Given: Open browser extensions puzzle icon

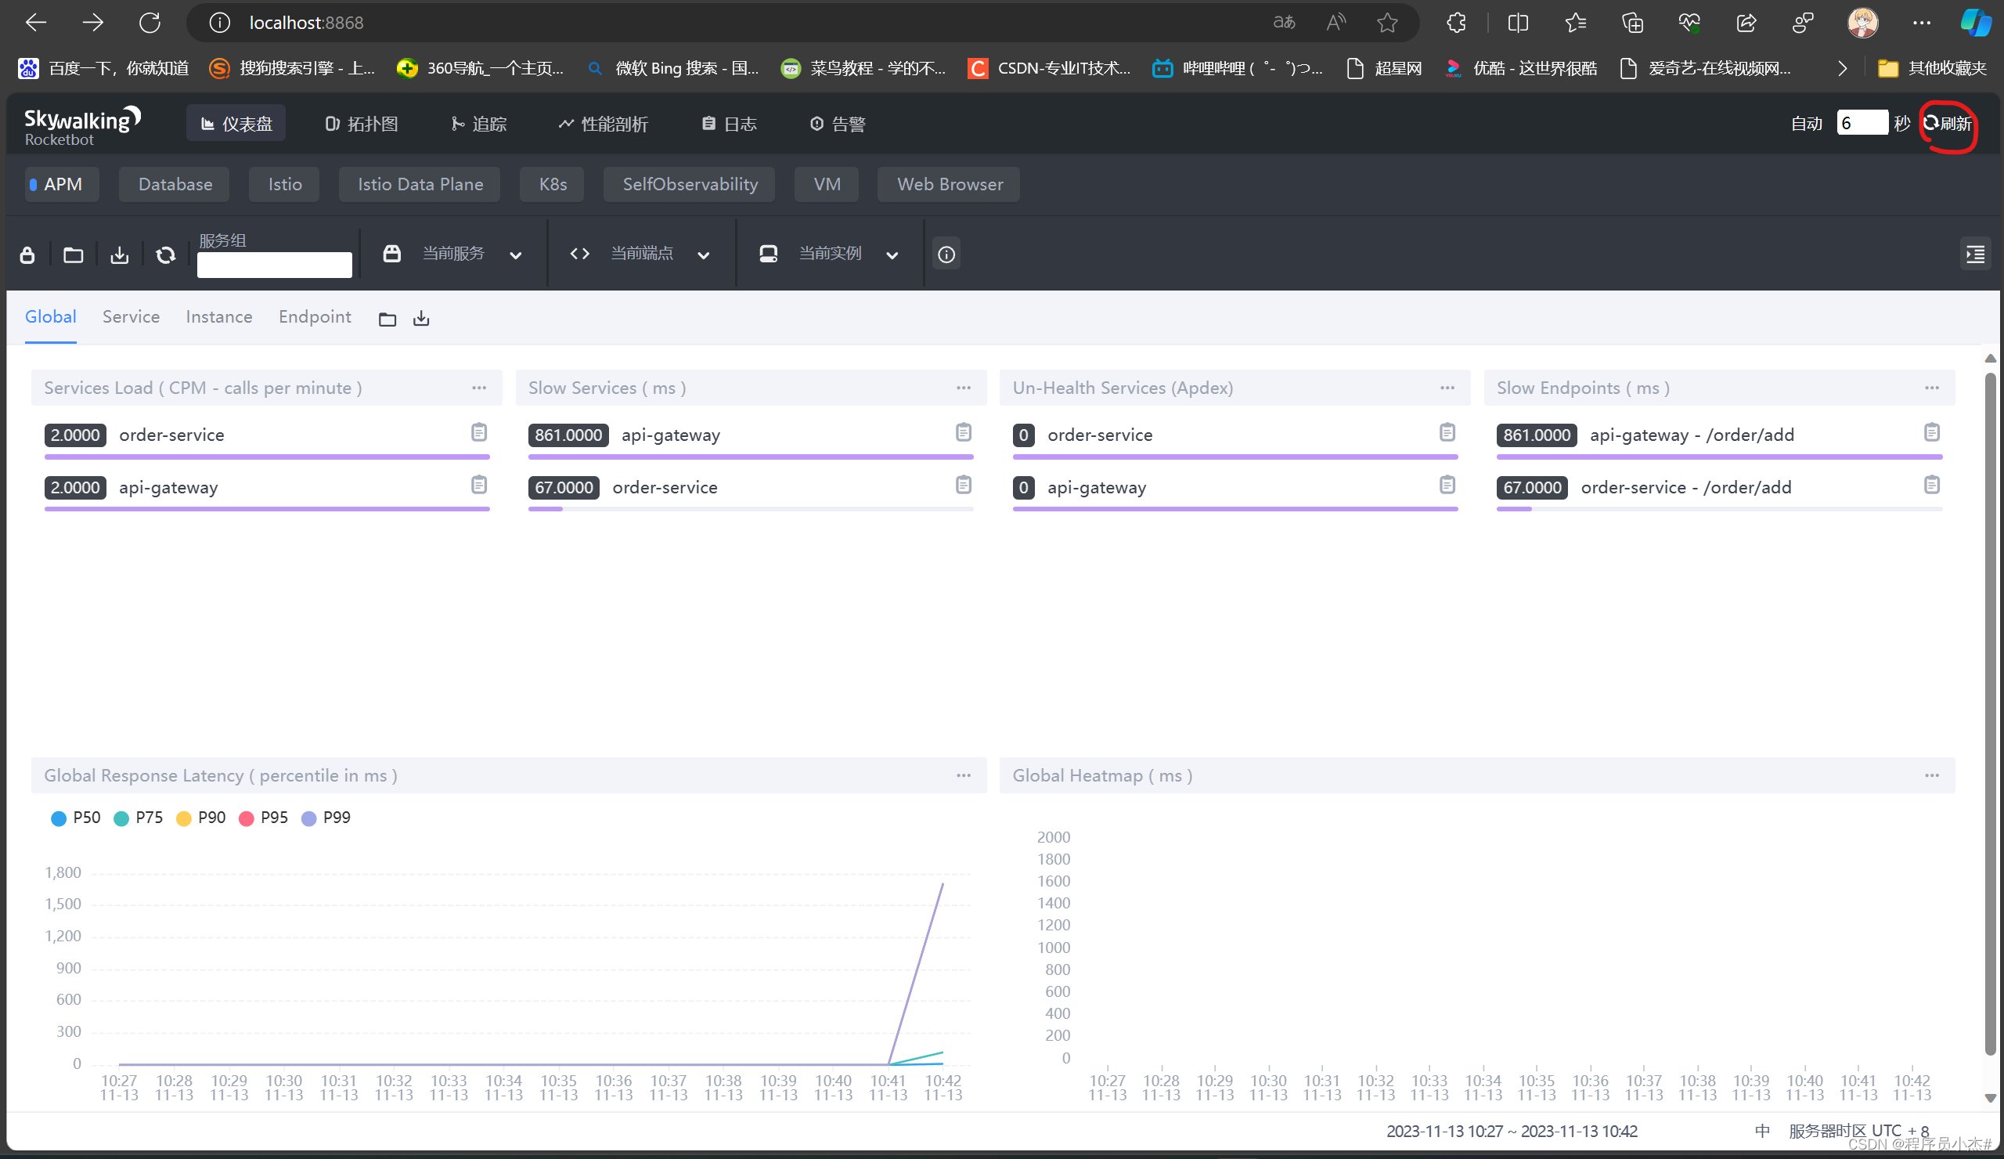Looking at the screenshot, I should [1455, 22].
